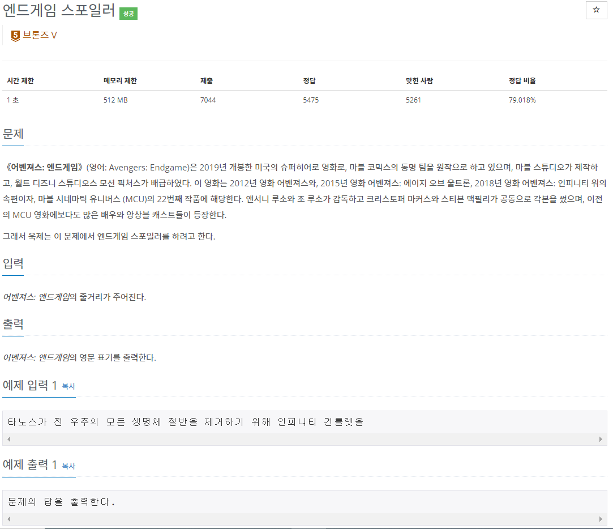Click the 정답 비율 column header
Image resolution: width=613 pixels, height=529 pixels.
522,80
